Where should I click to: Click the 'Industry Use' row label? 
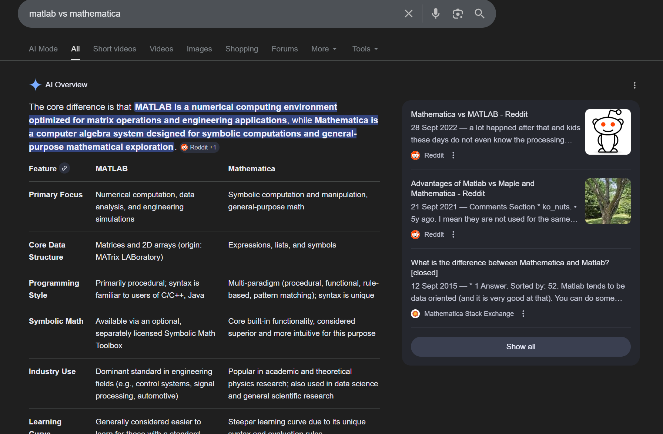pyautogui.click(x=52, y=371)
